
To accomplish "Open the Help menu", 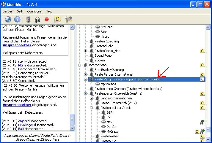I will click(x=49, y=11).
